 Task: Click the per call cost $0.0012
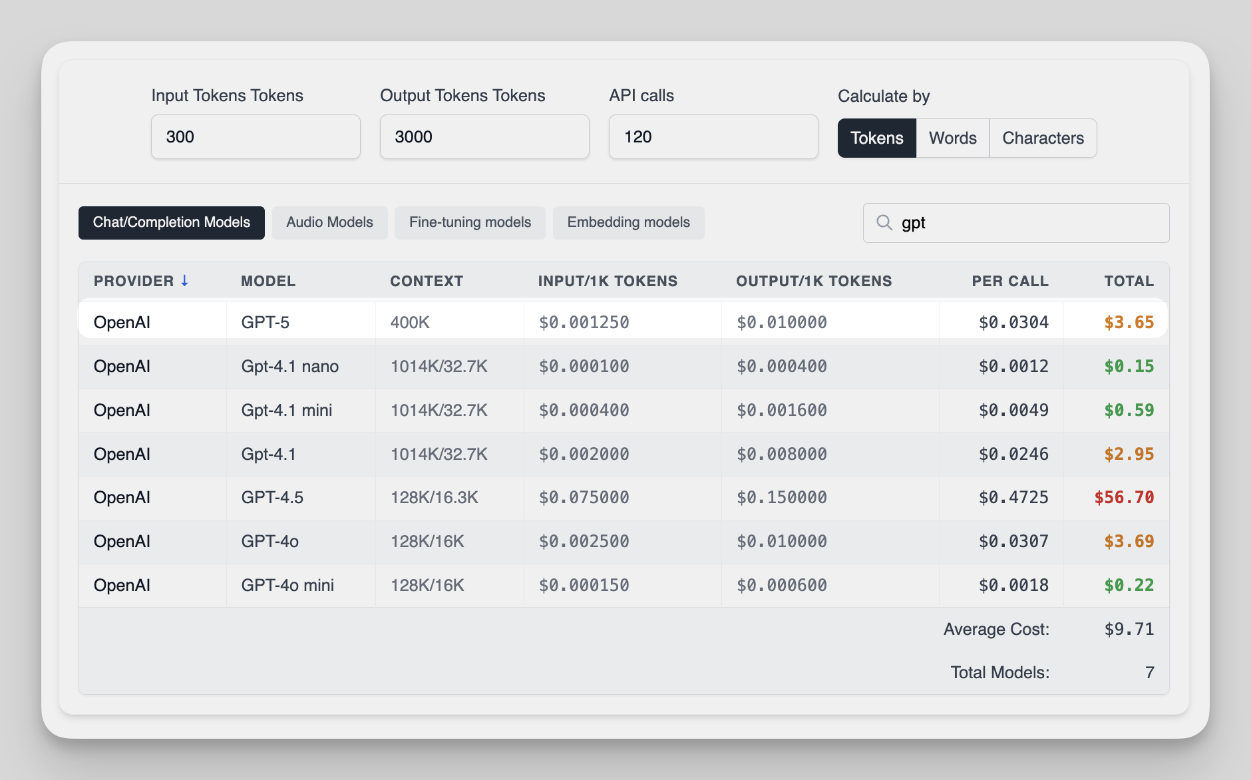pos(1013,366)
